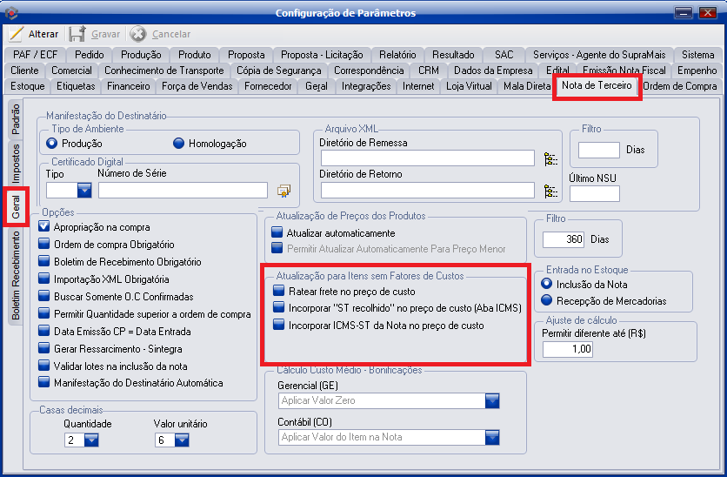727x477 pixels.
Task: Expand Gerencial (GE) cost dropdown
Action: [492, 400]
